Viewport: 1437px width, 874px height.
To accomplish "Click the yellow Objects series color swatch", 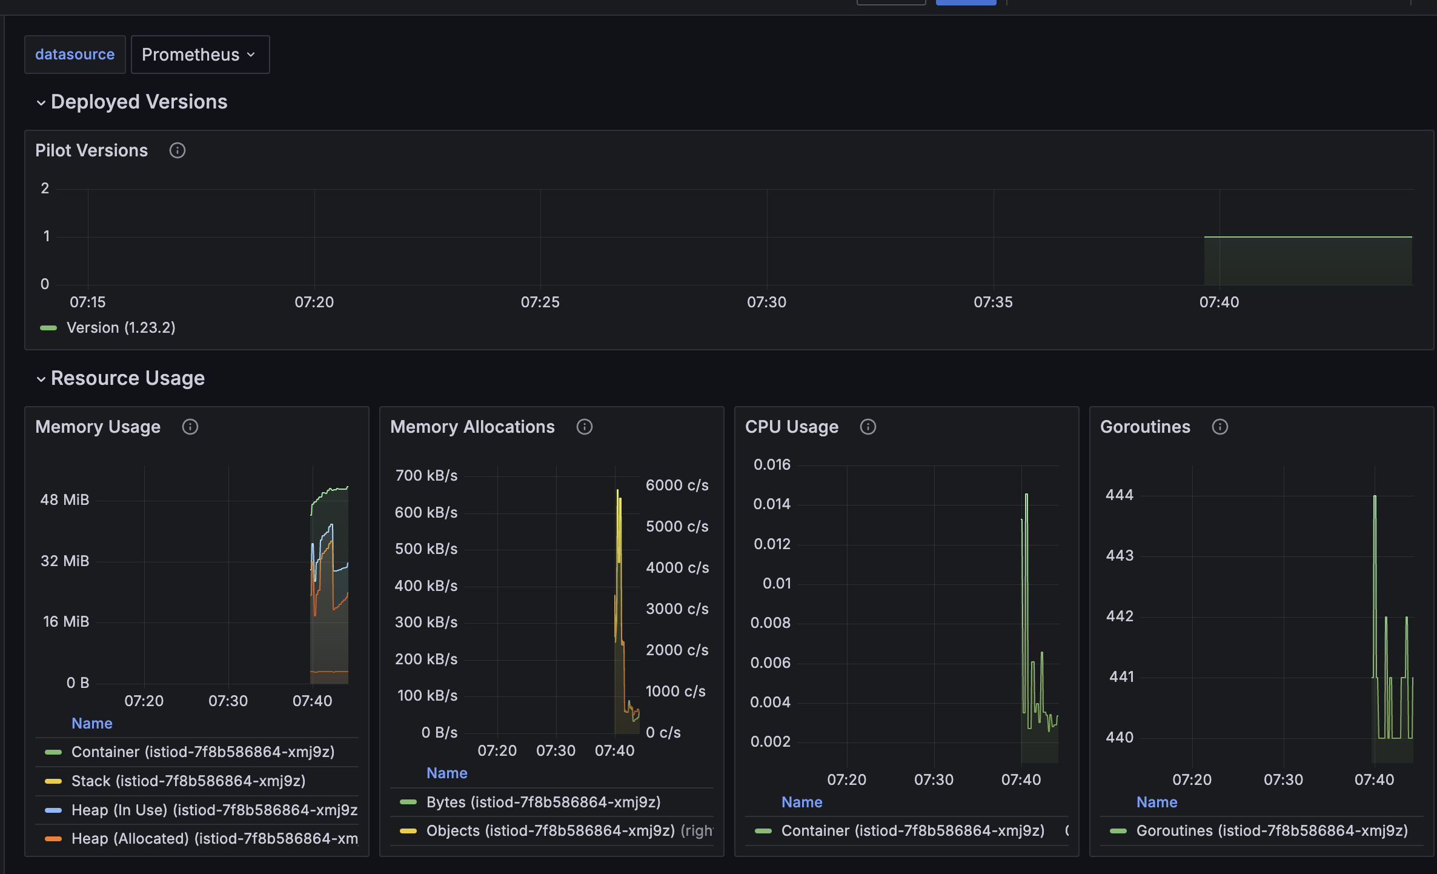I will (x=408, y=831).
